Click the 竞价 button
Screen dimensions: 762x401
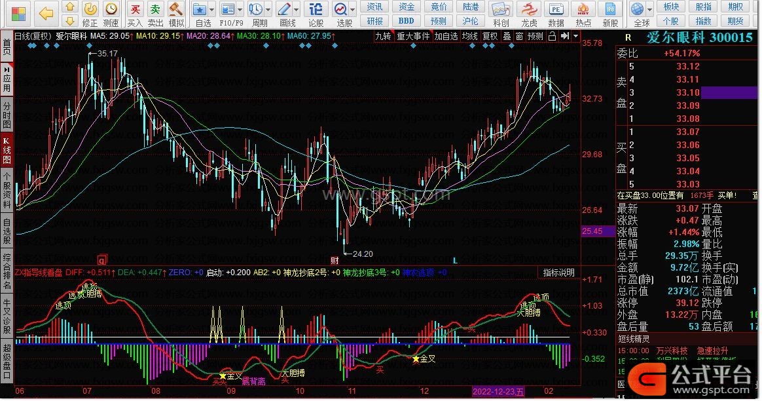tap(439, 7)
